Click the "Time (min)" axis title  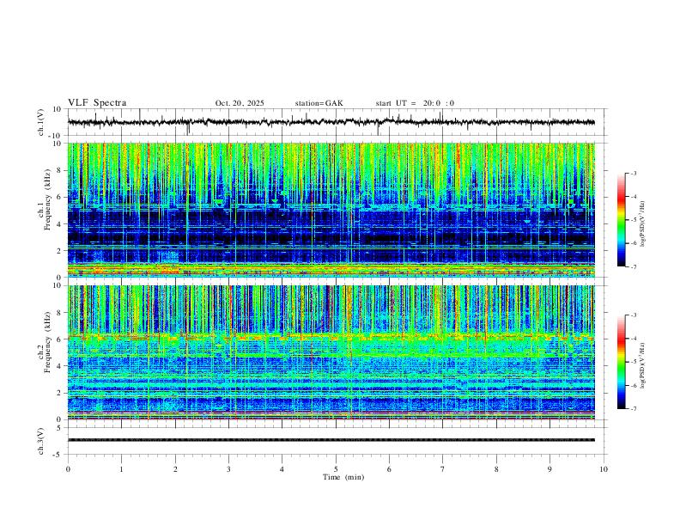pos(343,477)
